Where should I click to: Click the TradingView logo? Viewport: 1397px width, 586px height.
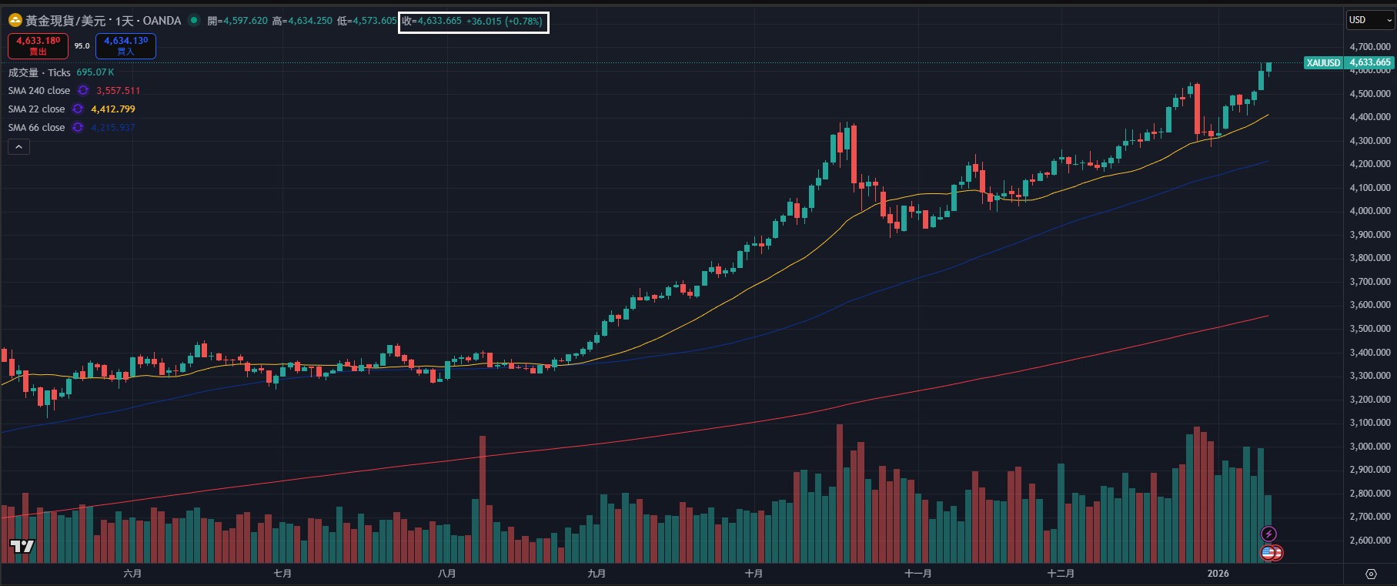pos(22,546)
